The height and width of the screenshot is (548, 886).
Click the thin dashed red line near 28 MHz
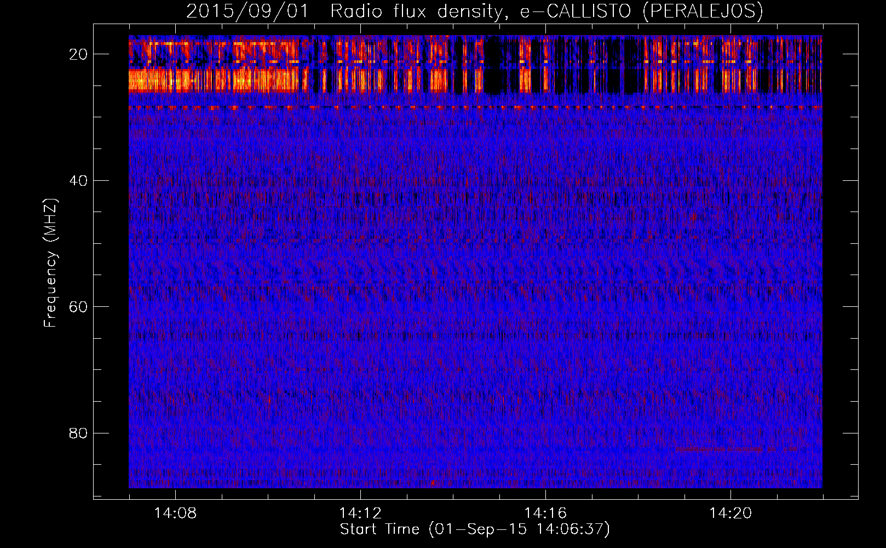(x=475, y=108)
